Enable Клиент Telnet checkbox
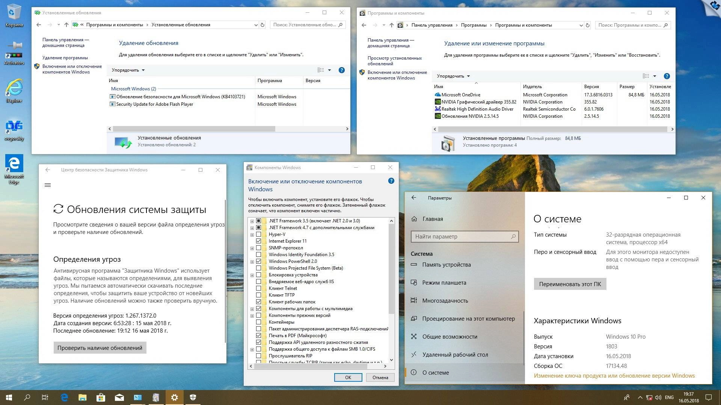The height and width of the screenshot is (405, 721). (x=258, y=288)
